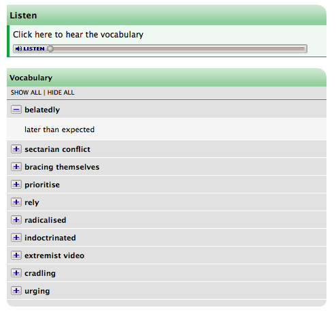Expand sectarian conflict with its plus icon
Viewport: 336px width, 312px height.
tap(16, 149)
